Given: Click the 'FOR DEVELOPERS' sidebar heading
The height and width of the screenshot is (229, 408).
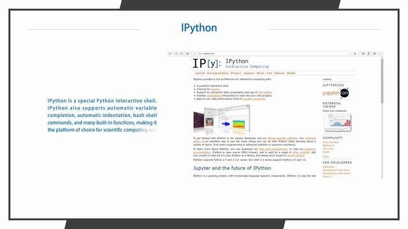Looking at the screenshot, I should 337,163.
